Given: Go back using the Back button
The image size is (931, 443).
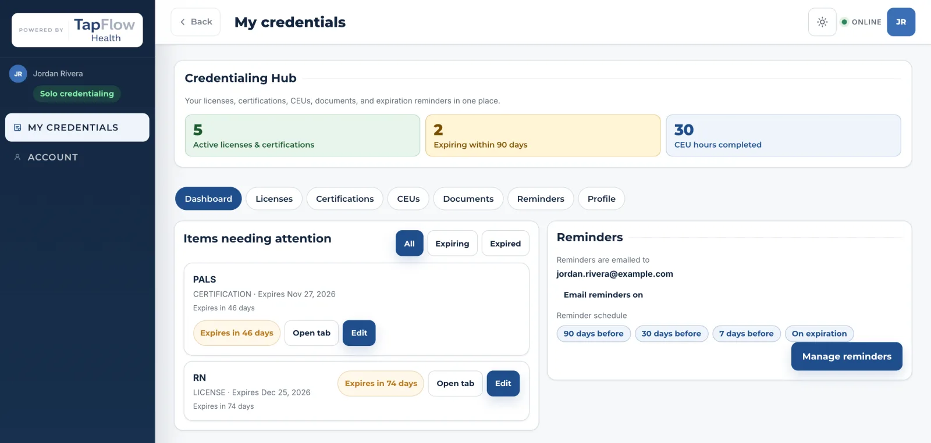Looking at the screenshot, I should coord(196,22).
